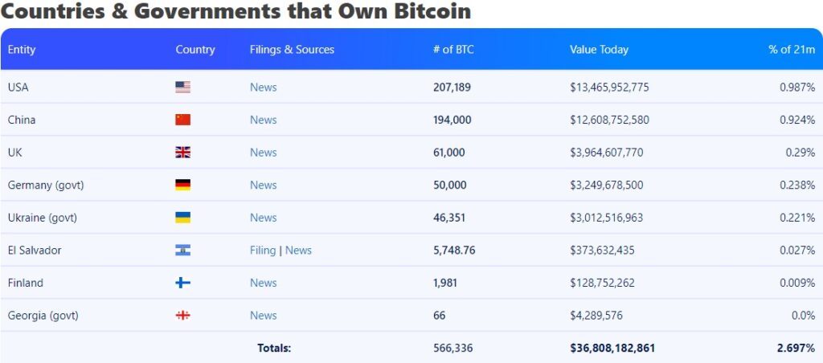Screen dimensions: 823x363
Task: Open El Salvador's Filing link
Action: pos(263,251)
